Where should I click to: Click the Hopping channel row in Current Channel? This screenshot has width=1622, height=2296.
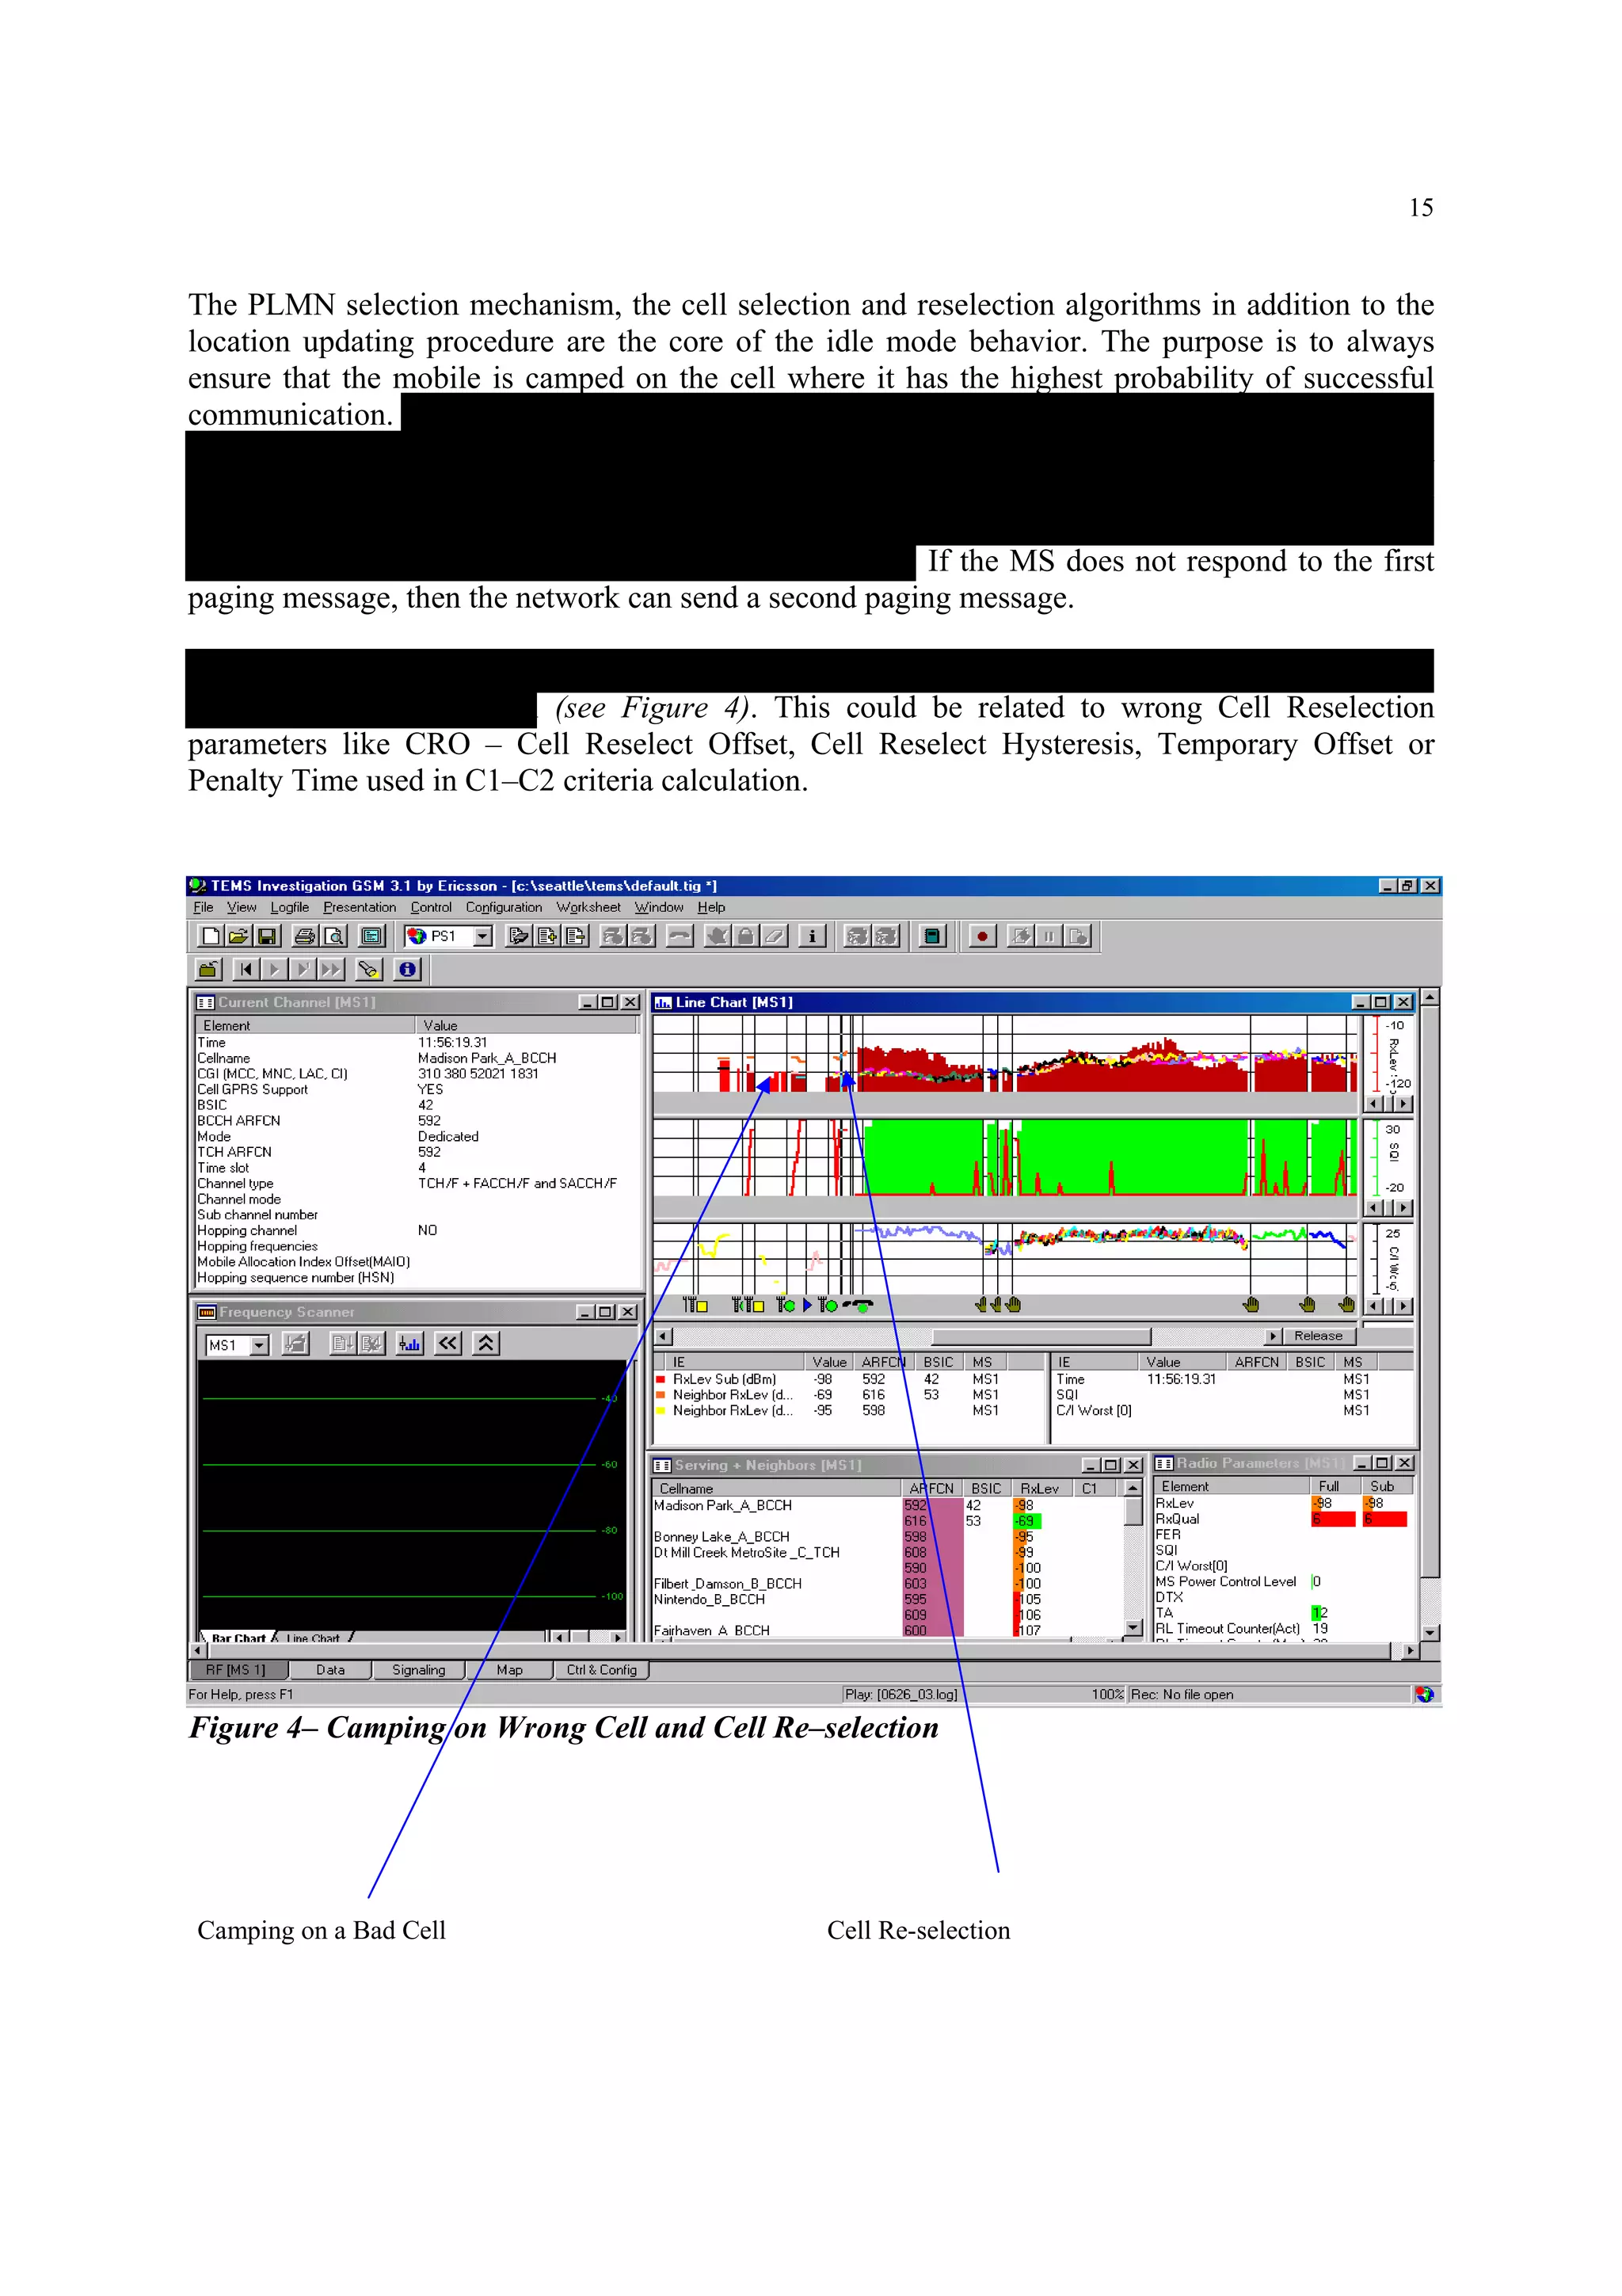tap(416, 1230)
